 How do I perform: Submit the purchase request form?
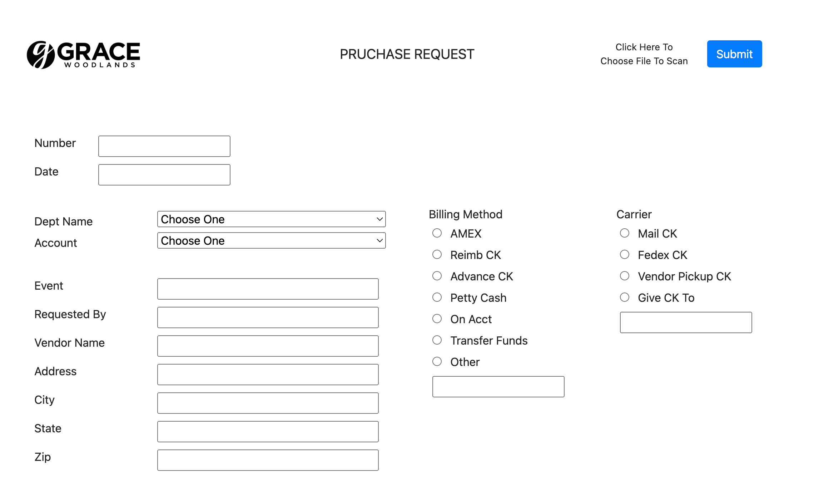coord(734,54)
